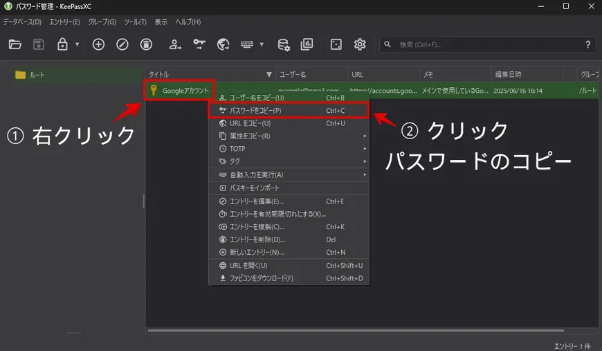Expand 属性をコピー(R) submenu
The width and height of the screenshot is (602, 351).
point(289,136)
